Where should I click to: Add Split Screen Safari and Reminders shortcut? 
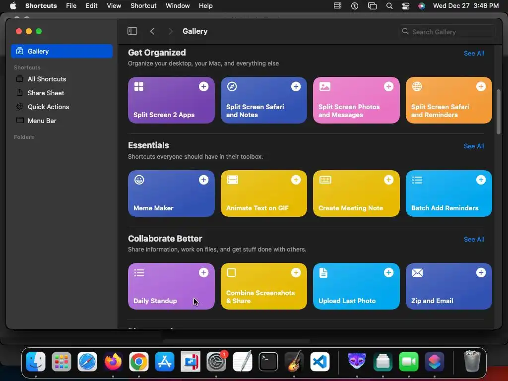point(481,86)
